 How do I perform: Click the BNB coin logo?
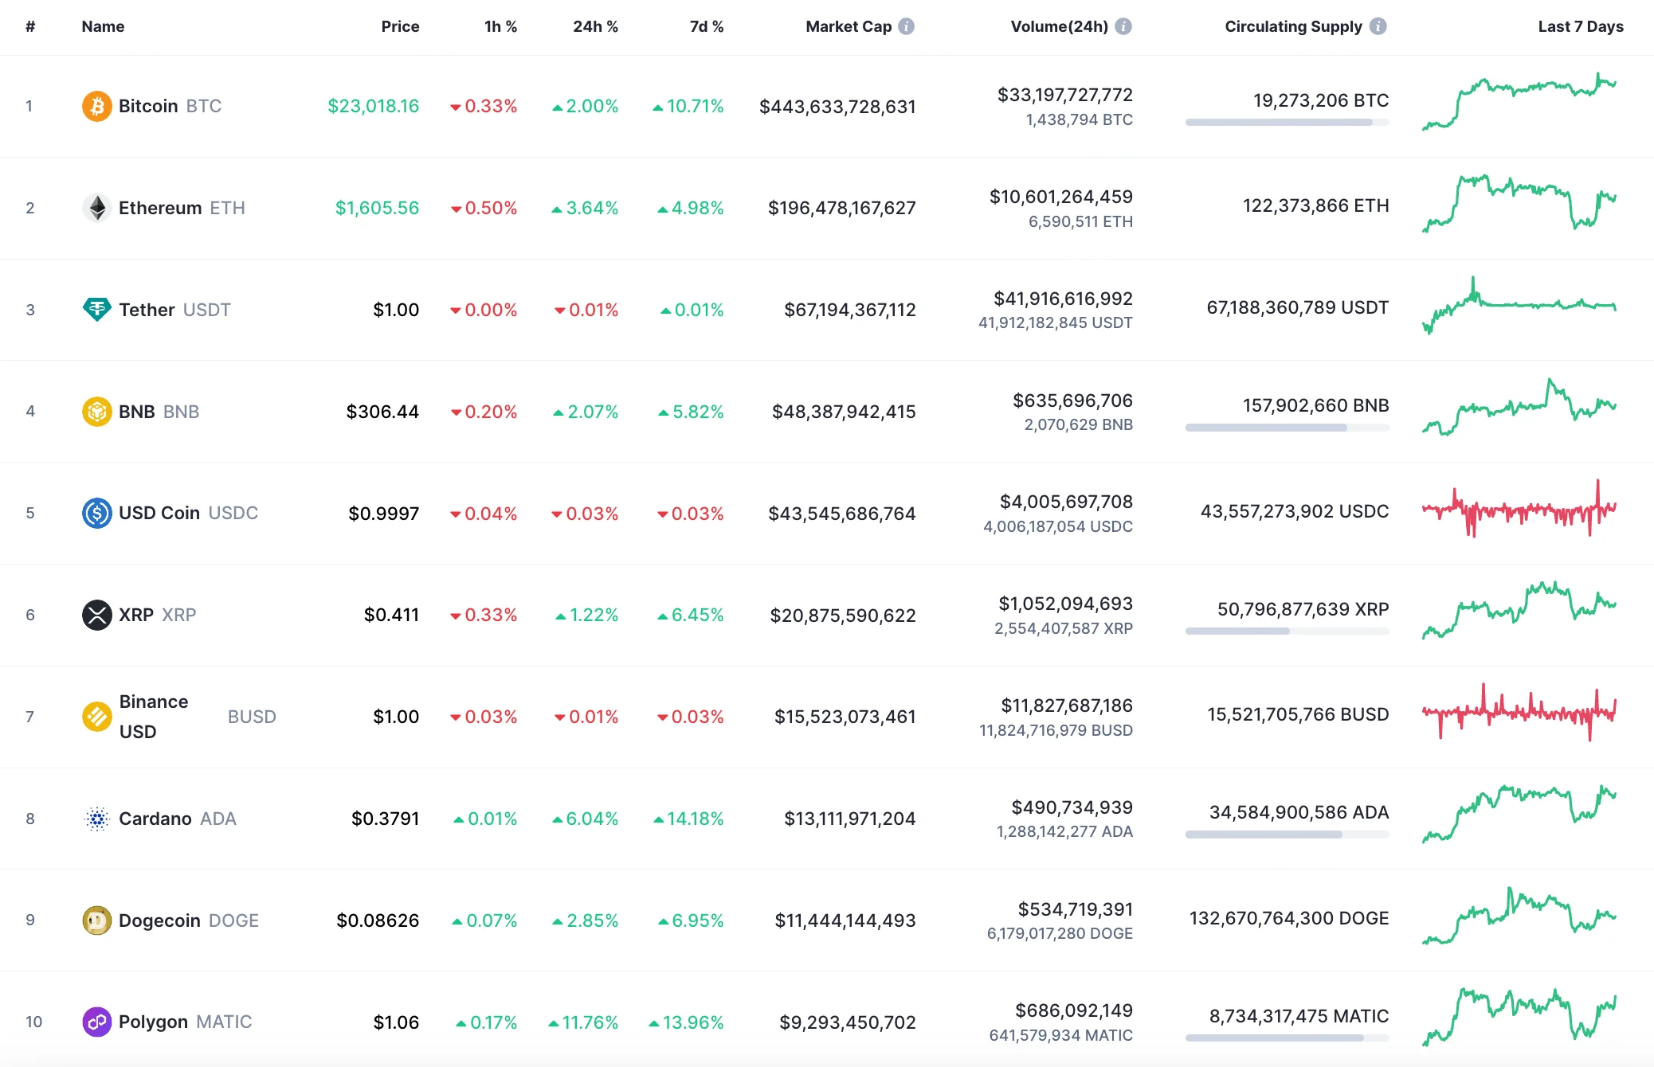[96, 411]
